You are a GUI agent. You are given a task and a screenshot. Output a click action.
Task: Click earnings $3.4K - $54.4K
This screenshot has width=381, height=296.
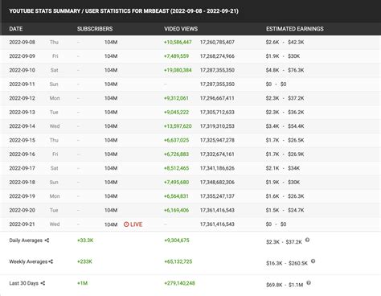(285, 126)
